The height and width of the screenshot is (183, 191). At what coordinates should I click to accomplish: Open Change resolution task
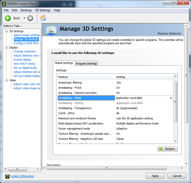[x=25, y=51]
